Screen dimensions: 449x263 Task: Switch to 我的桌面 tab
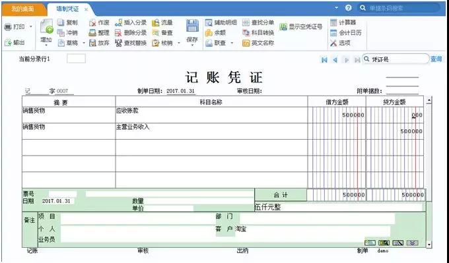tap(23, 9)
